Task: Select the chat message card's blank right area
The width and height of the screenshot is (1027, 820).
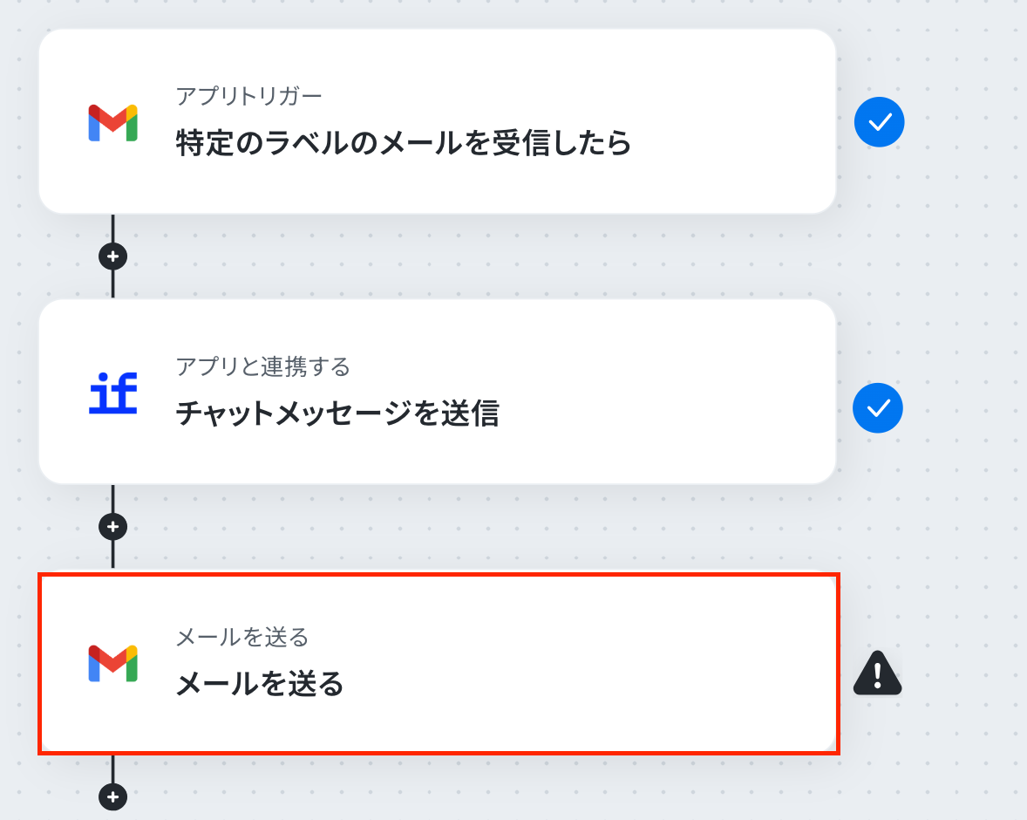Action: (697, 393)
